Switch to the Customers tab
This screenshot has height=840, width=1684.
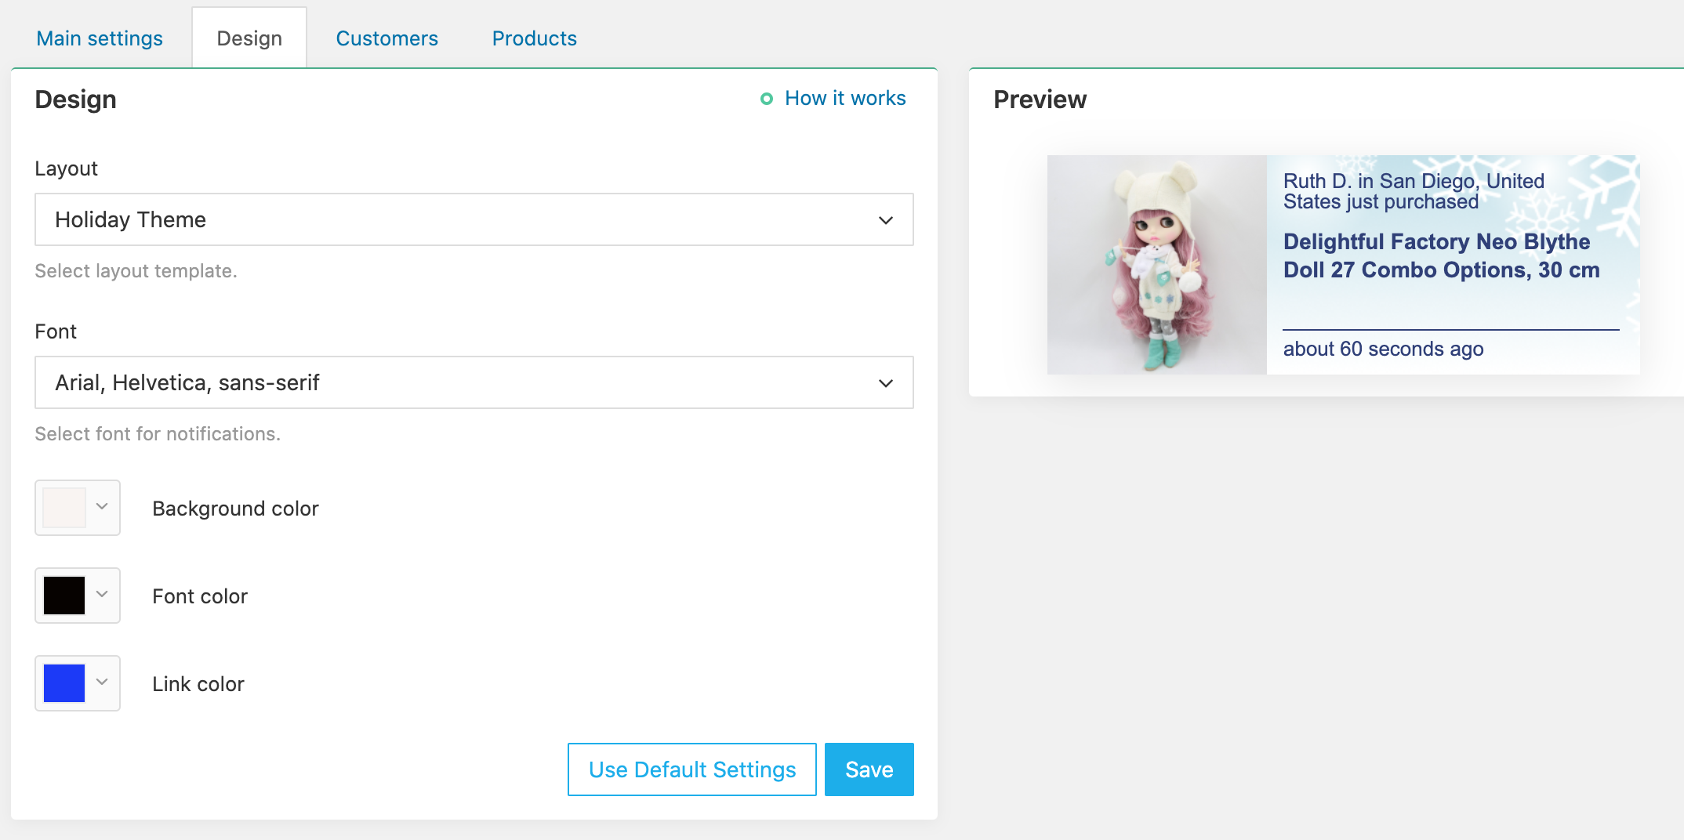click(x=387, y=38)
